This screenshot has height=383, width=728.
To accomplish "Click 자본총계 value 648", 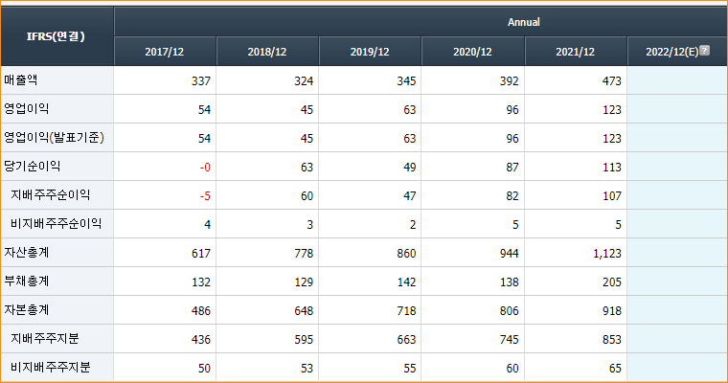I will click(304, 311).
